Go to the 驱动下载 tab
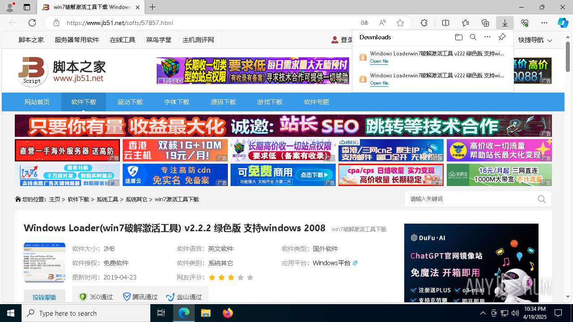The width and height of the screenshot is (573, 322). [x=130, y=102]
